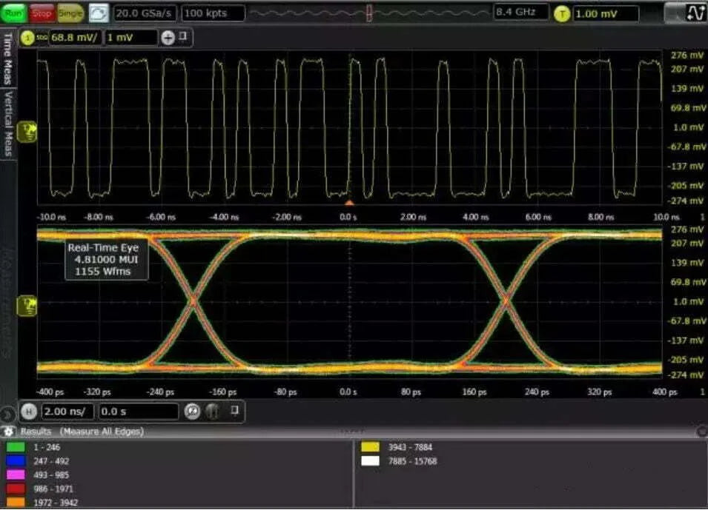This screenshot has width=708, height=510.
Task: Click the magnifier icon beside the timebase field
Action: pos(192,412)
